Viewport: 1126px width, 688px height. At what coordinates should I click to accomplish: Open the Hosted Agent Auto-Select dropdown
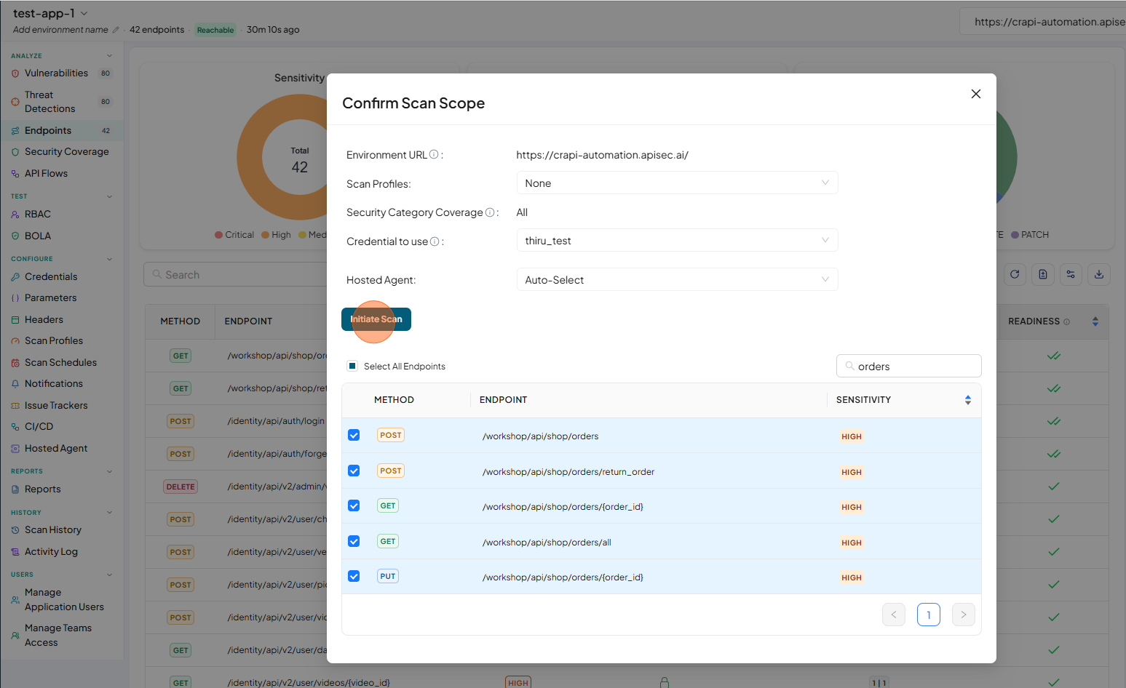(x=677, y=280)
